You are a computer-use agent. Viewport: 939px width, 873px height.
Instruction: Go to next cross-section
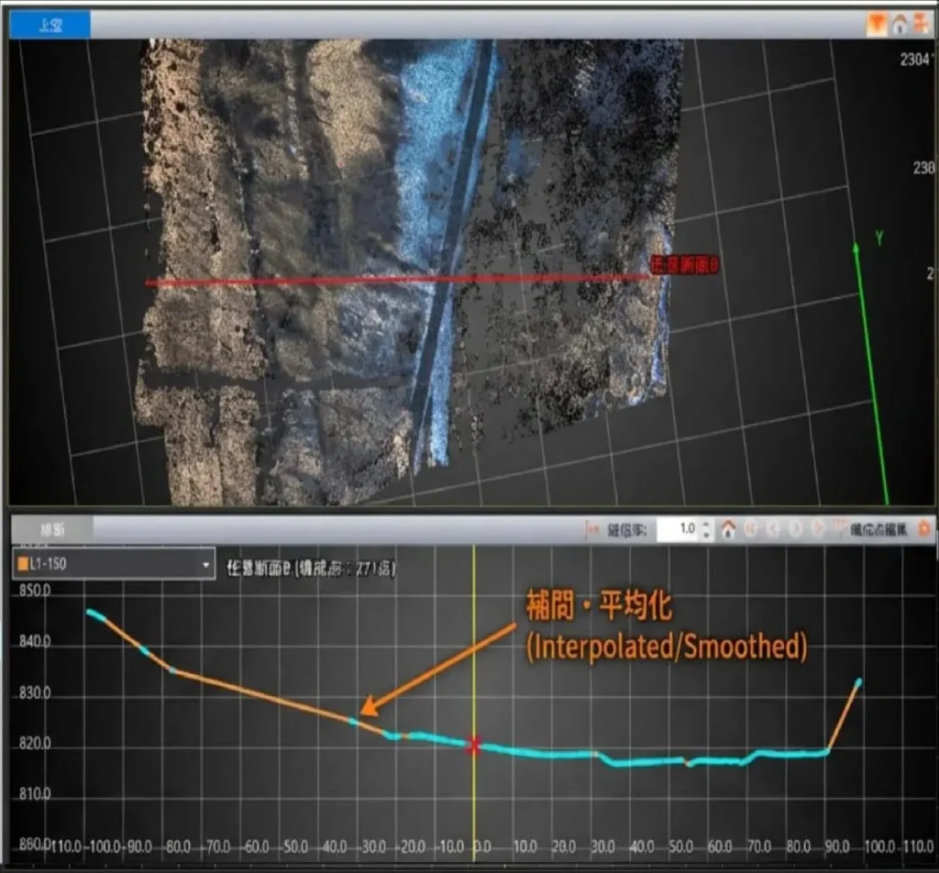click(794, 529)
